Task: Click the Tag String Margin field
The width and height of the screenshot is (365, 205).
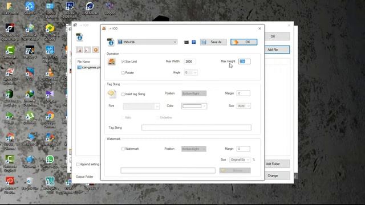Action: click(244, 93)
